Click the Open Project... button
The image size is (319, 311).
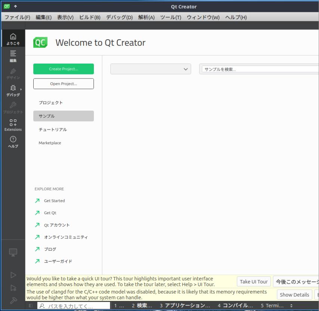[64, 84]
